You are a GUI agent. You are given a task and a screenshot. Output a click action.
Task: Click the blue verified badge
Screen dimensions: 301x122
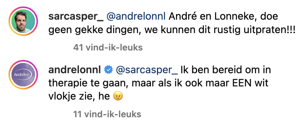pos(108,70)
